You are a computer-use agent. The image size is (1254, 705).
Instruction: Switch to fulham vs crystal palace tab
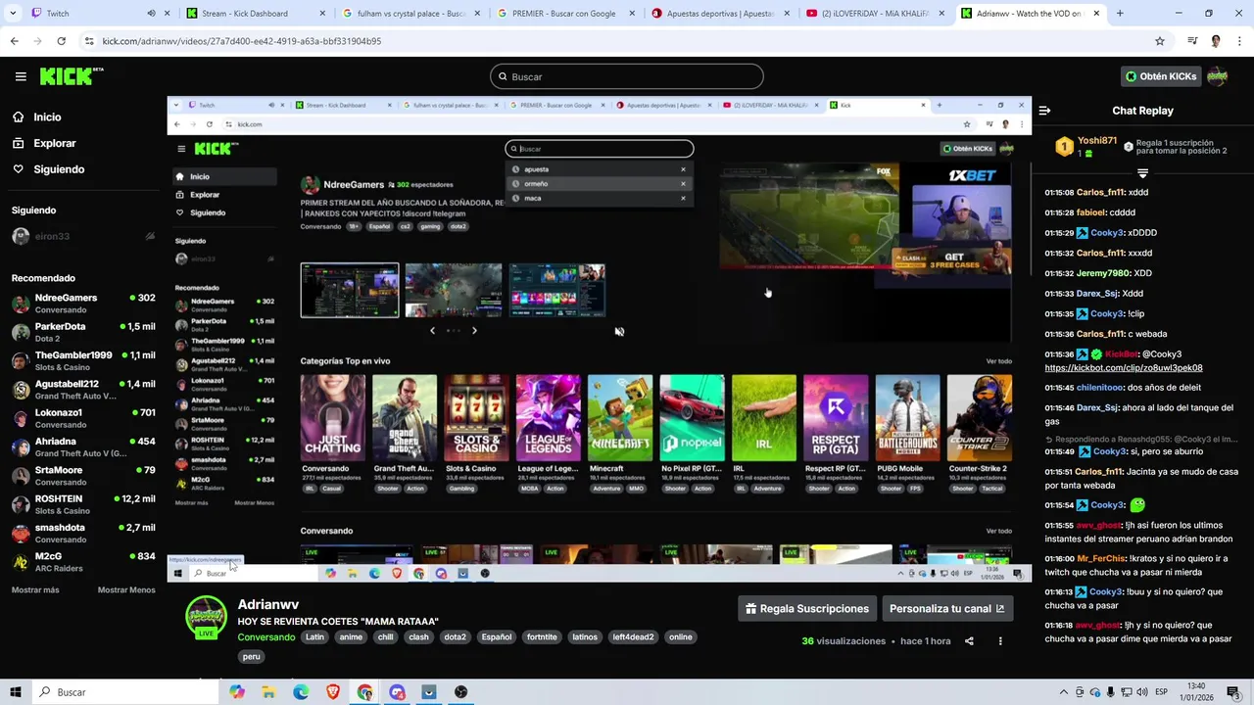405,14
